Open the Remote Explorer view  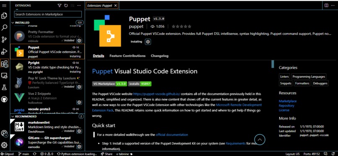click(4, 75)
